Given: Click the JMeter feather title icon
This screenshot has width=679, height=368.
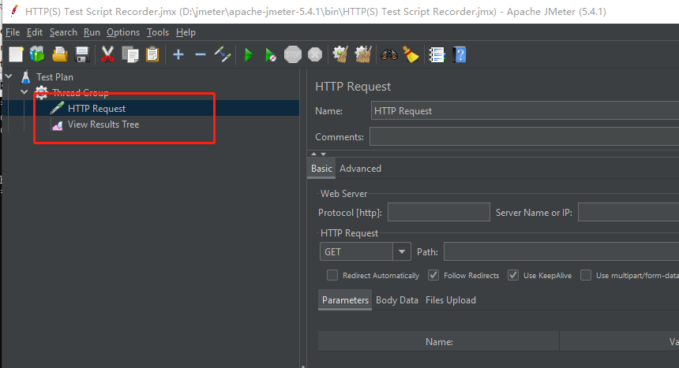Looking at the screenshot, I should [x=14, y=11].
